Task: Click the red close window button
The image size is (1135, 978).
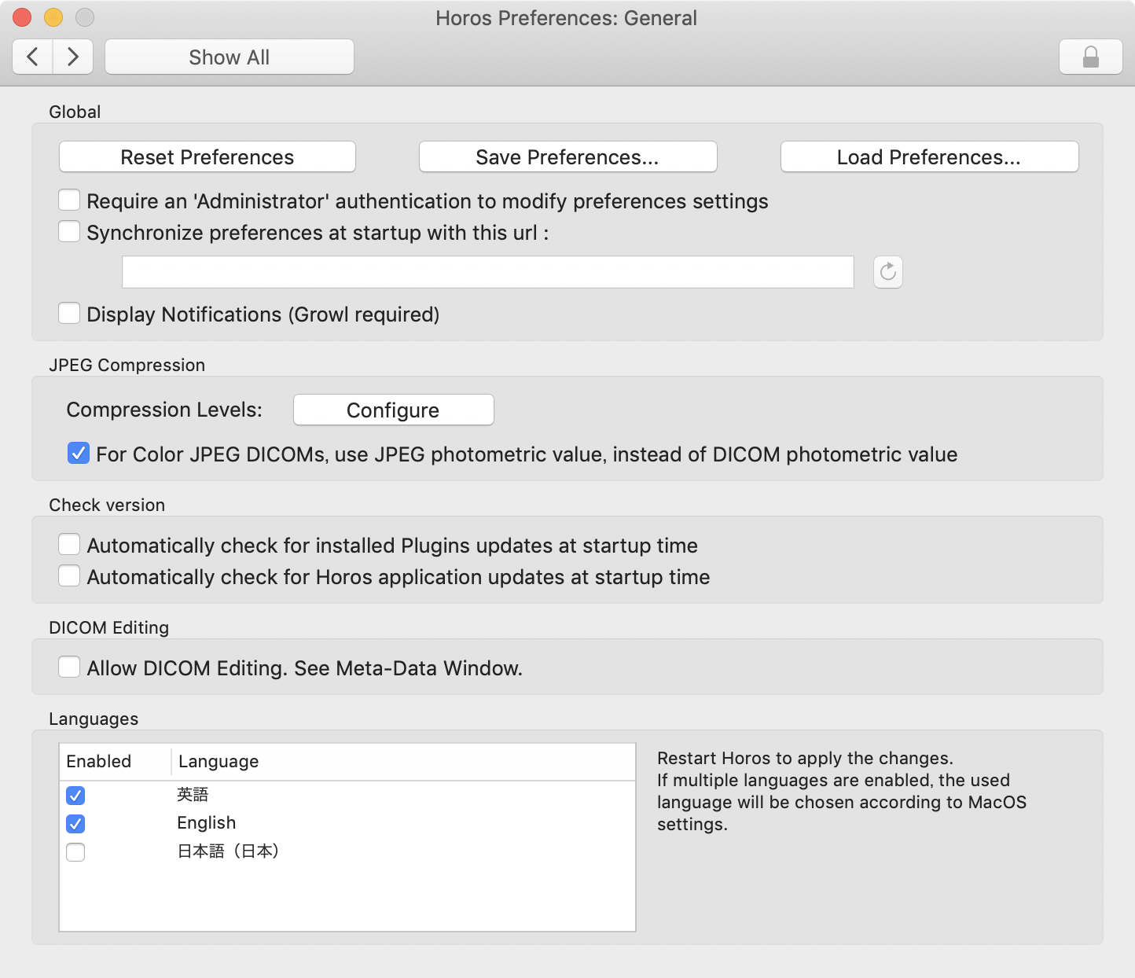Action: (22, 17)
